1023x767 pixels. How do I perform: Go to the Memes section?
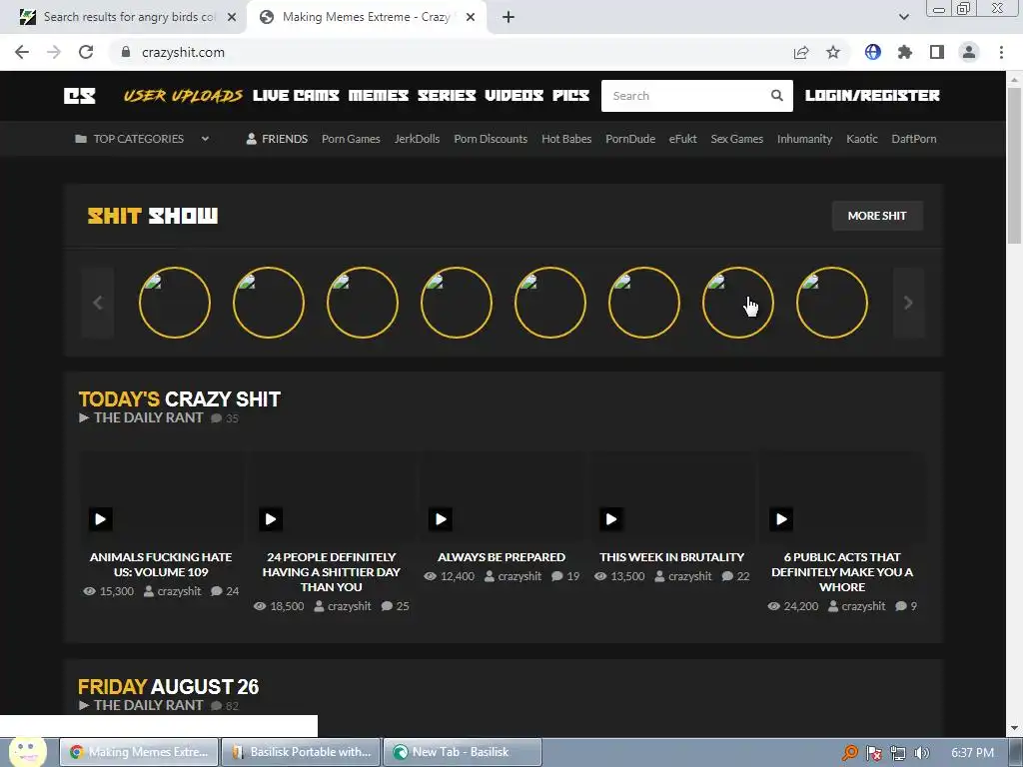point(378,96)
